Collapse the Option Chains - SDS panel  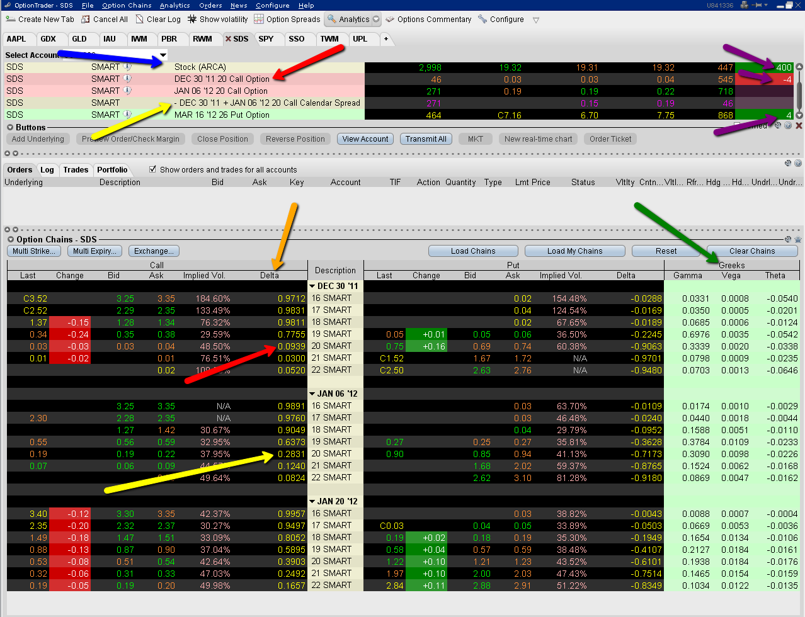click(11, 239)
